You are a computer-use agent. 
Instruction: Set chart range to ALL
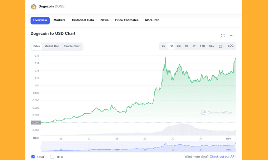click(x=212, y=46)
